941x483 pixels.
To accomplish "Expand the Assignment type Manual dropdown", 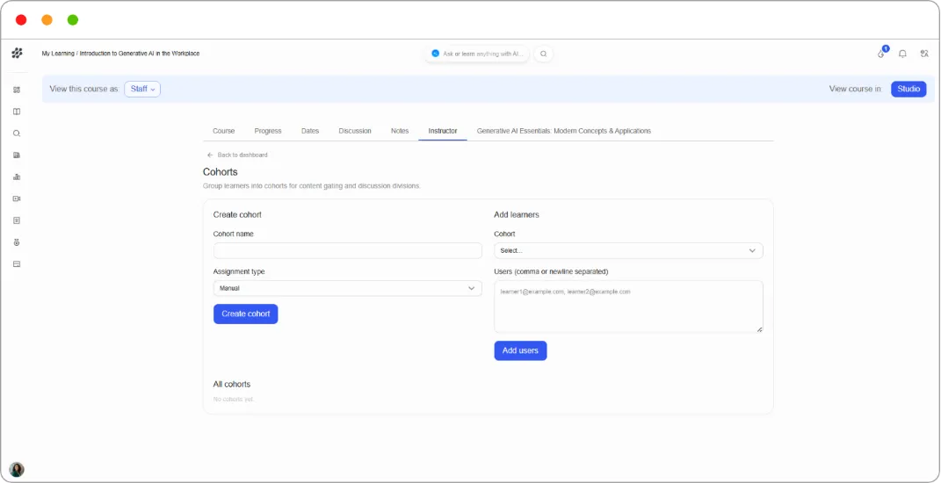I will click(x=347, y=288).
